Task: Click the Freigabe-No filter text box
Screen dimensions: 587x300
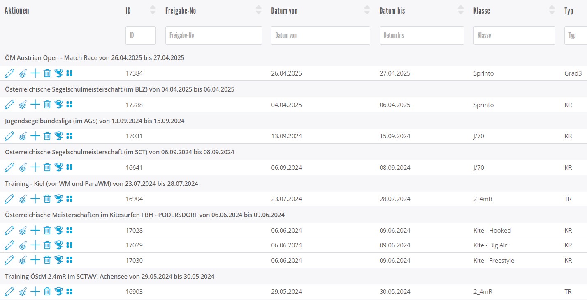Action: click(213, 36)
